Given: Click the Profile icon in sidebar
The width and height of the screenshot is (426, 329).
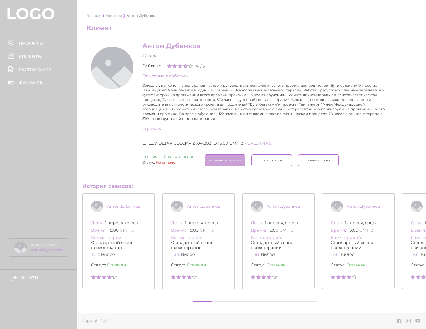Looking at the screenshot, I should 11,43.
